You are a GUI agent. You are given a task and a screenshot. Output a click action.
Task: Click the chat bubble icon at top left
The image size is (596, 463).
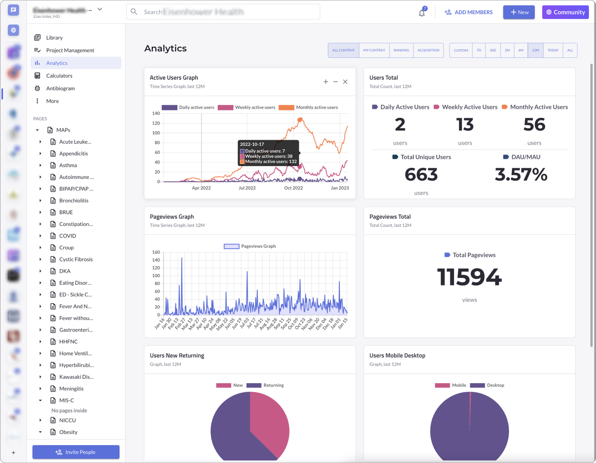[x=14, y=10]
